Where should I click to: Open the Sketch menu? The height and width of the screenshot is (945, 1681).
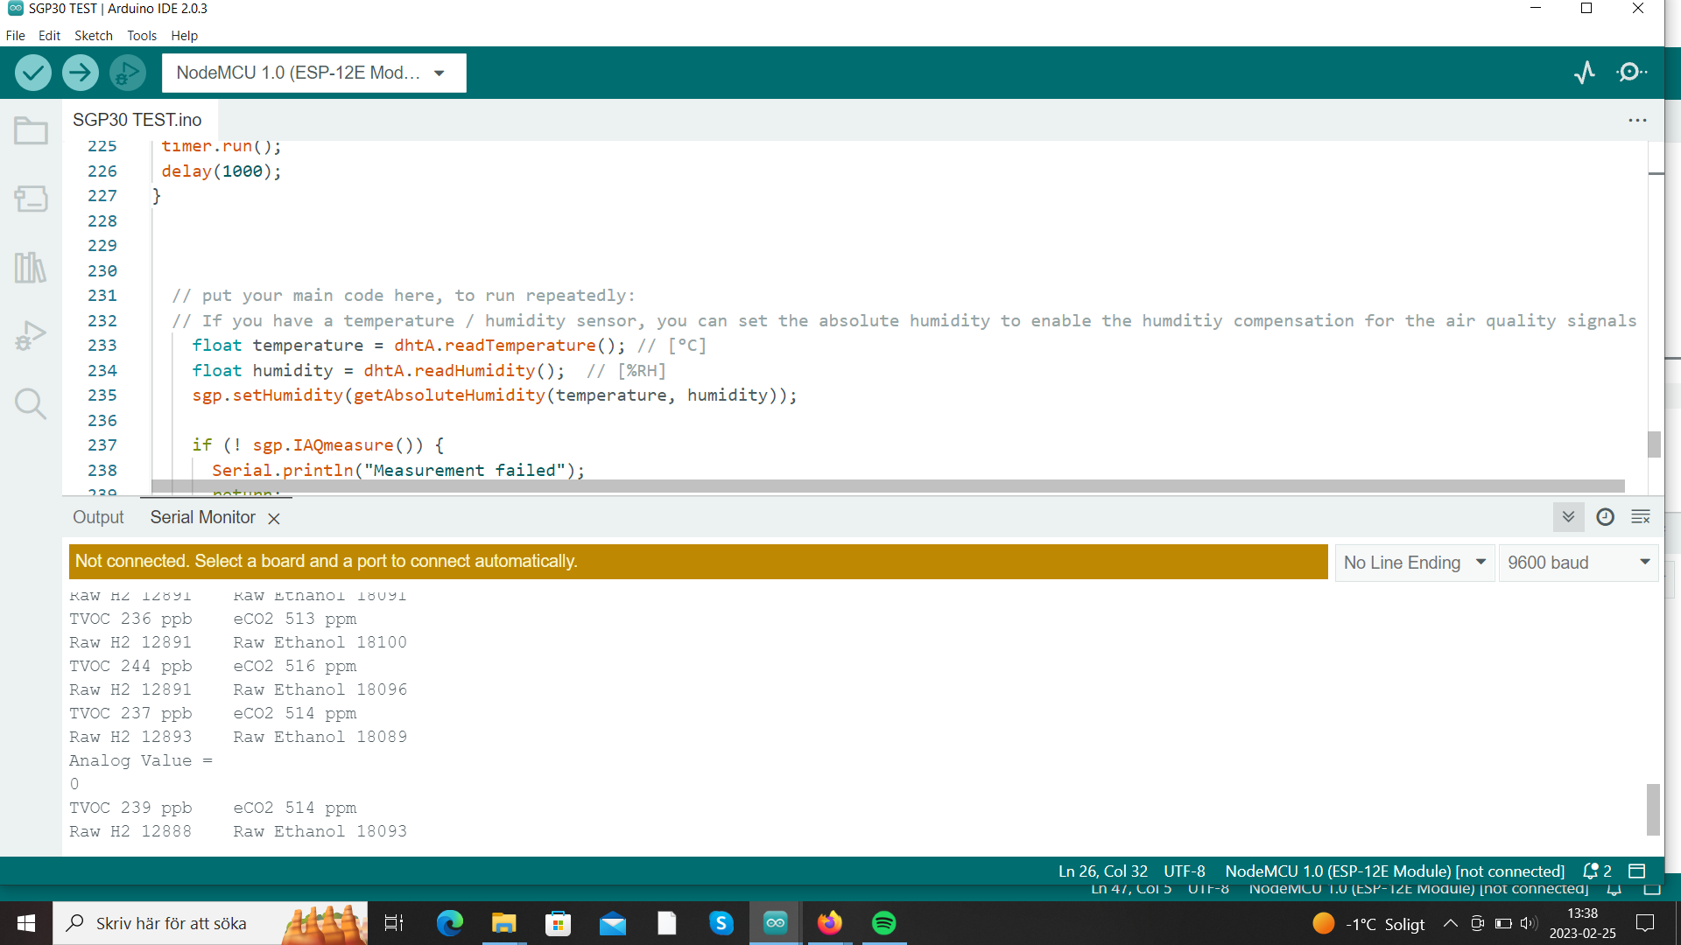93,36
